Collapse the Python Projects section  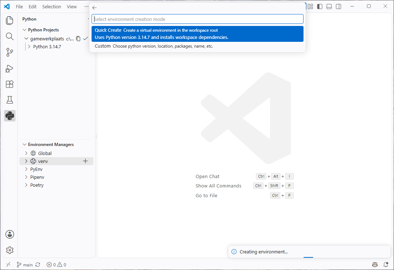coord(25,30)
